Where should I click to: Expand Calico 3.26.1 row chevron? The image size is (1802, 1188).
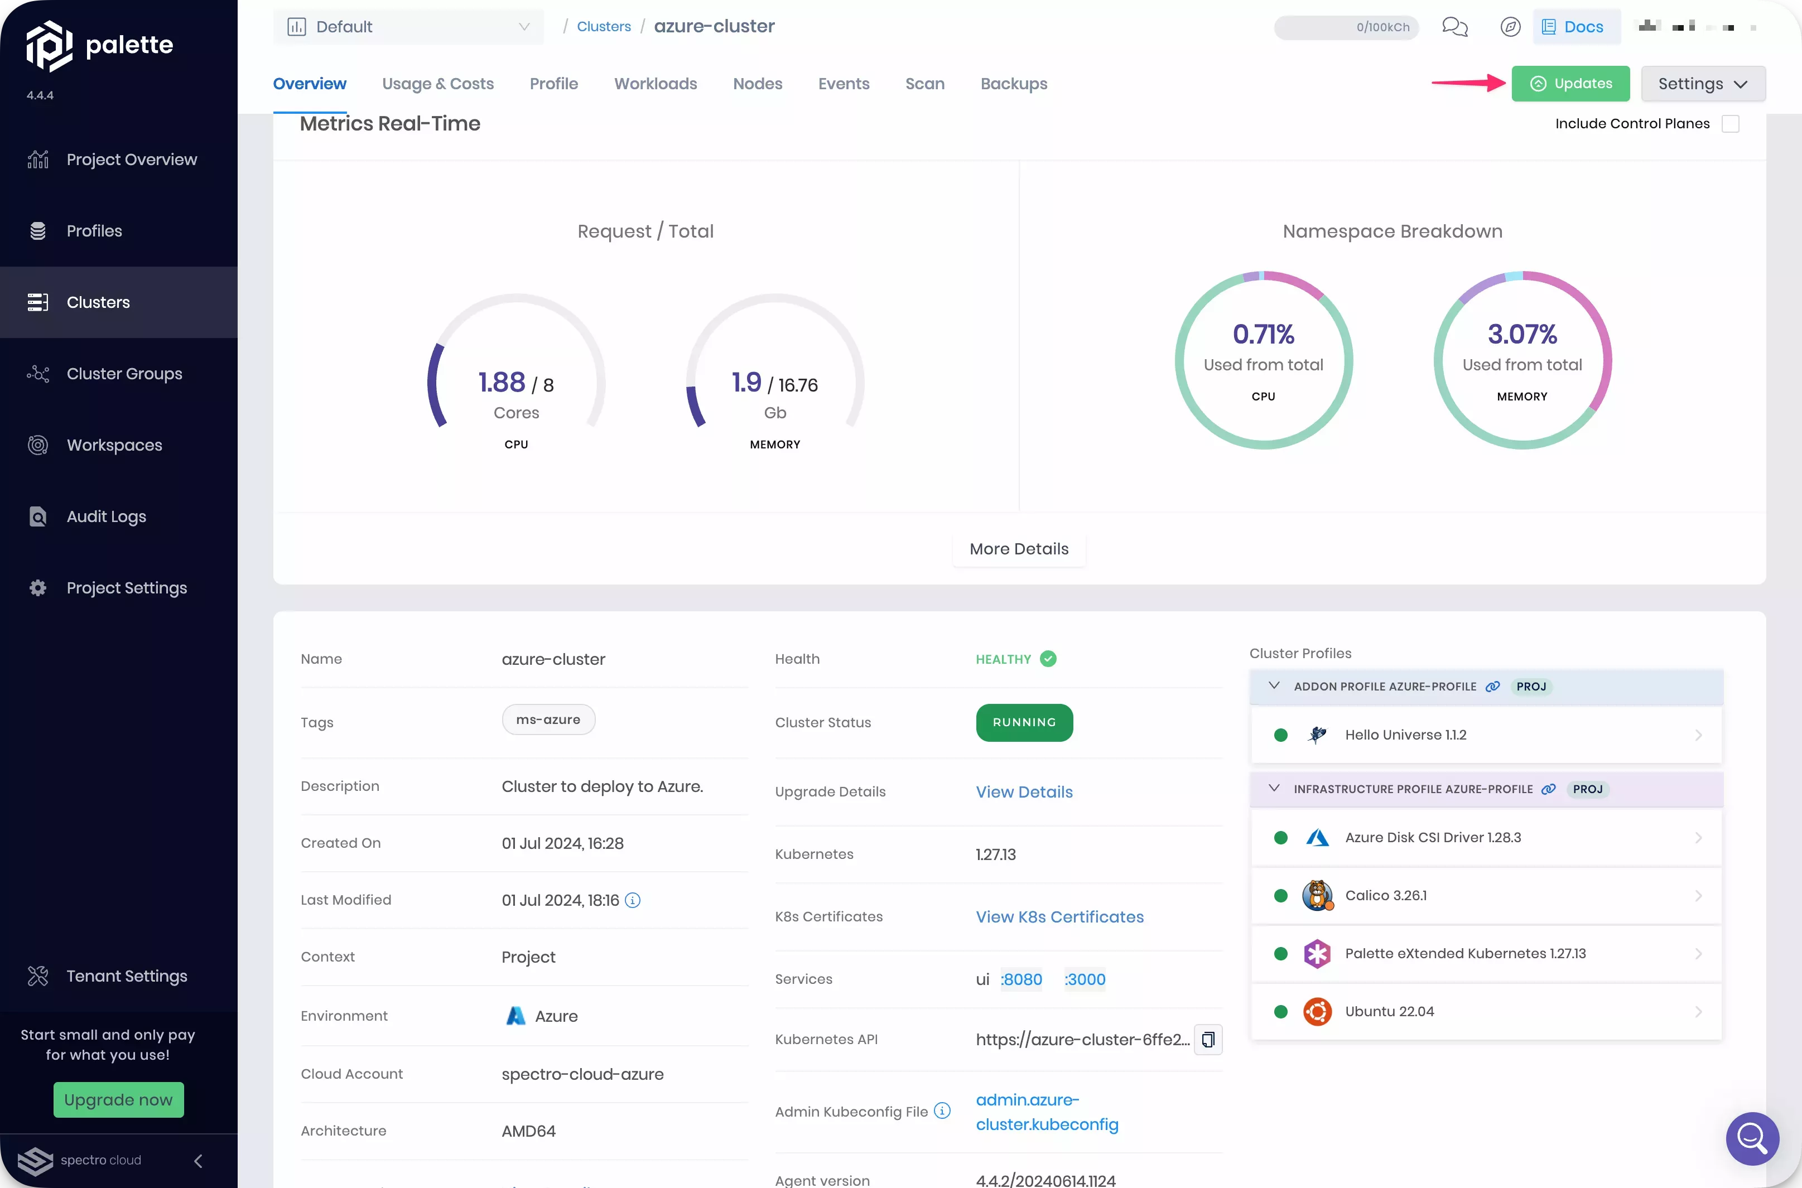[1698, 896]
